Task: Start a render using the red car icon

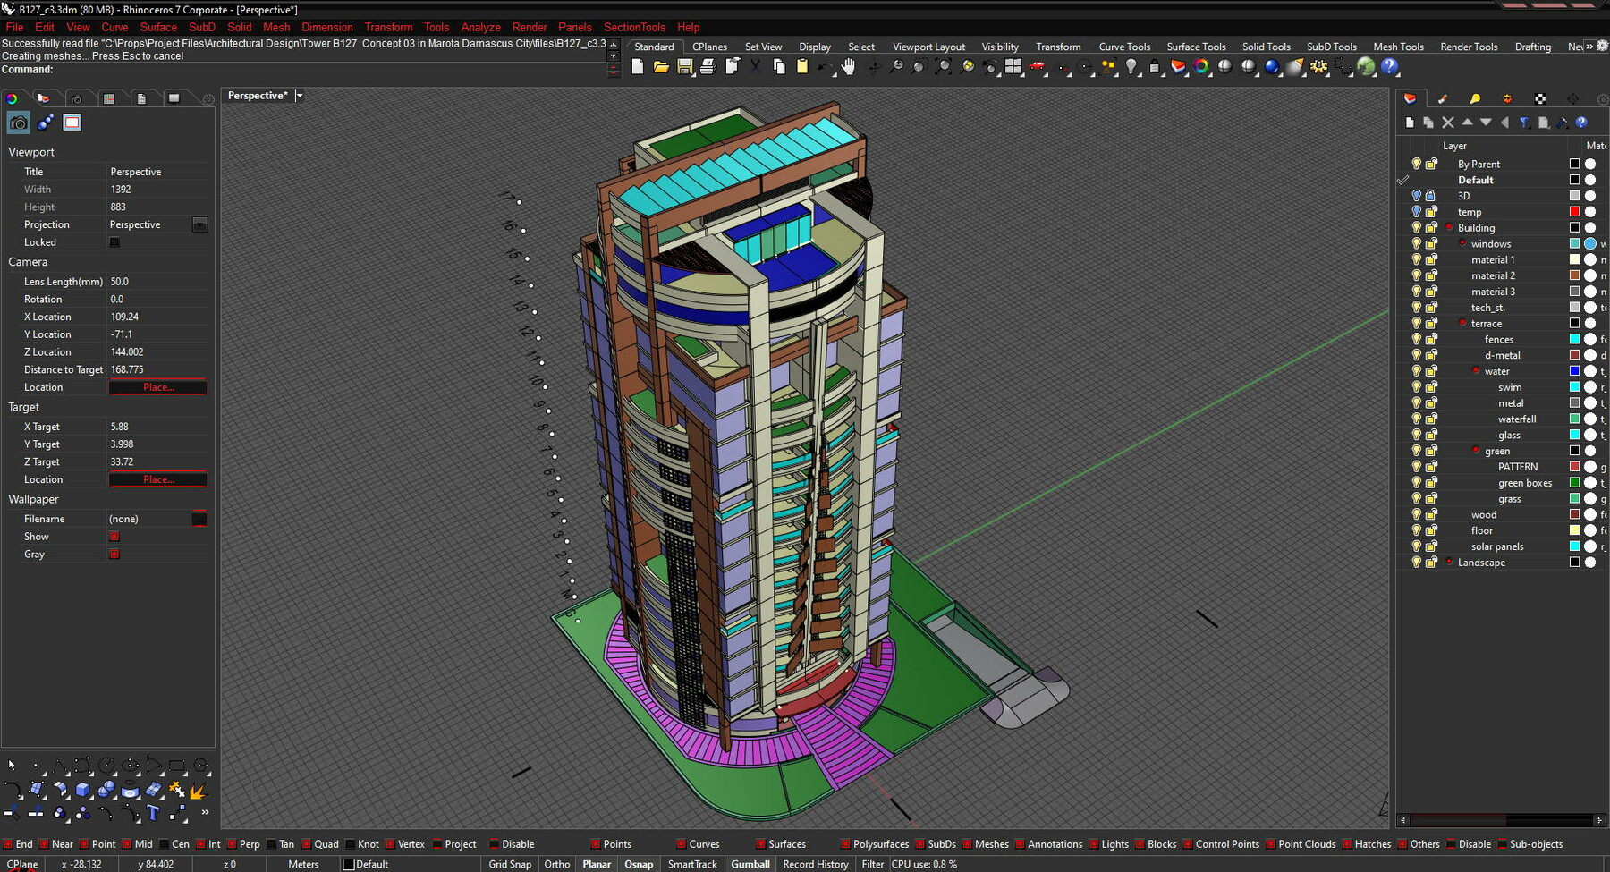Action: click(1036, 66)
